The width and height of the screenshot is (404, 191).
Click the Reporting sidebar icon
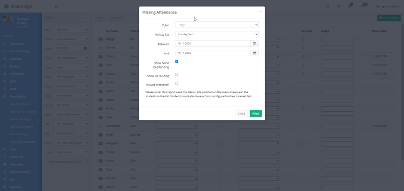pos(5,164)
